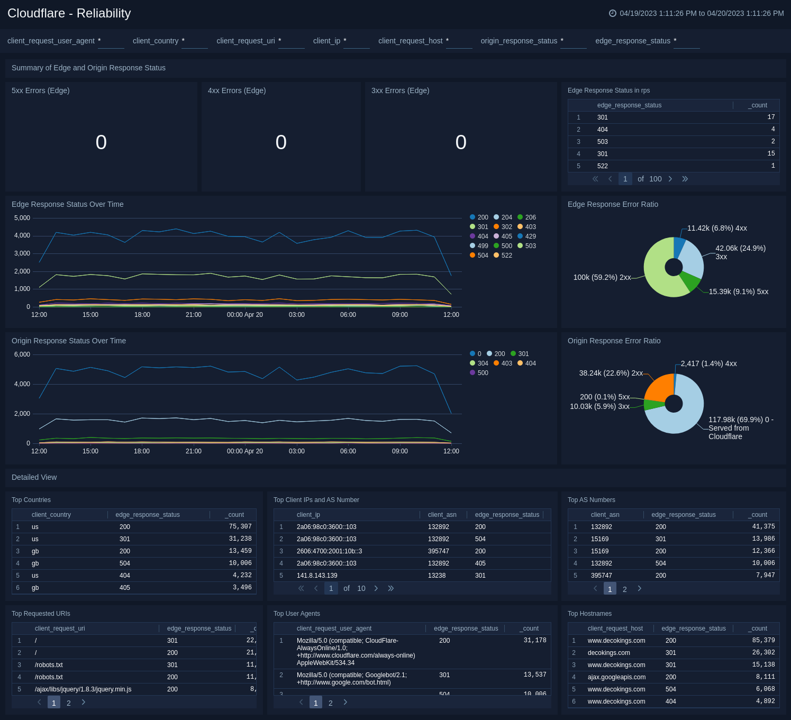Viewport: 791px width, 720px height.
Task: Jump to last page of Top Client IPs table
Action: 391,588
